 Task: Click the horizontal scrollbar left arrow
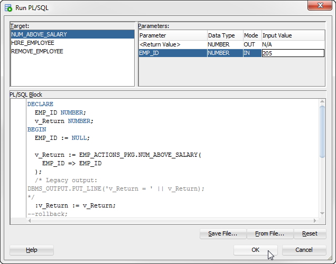30,221
